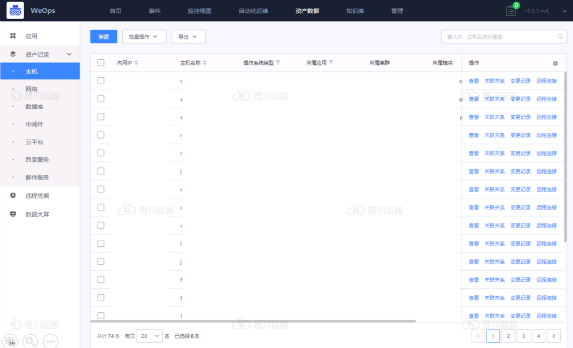The image size is (573, 348).
Task: Select the 应用 grid icon in the sidebar
Action: point(13,35)
